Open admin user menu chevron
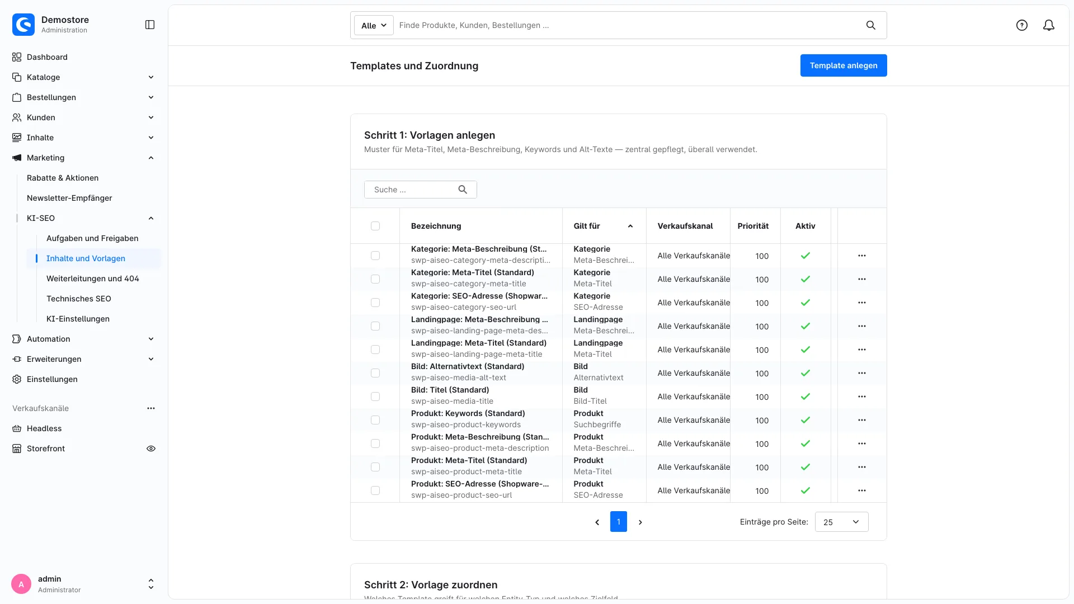Image resolution: width=1074 pixels, height=604 pixels. 151,584
